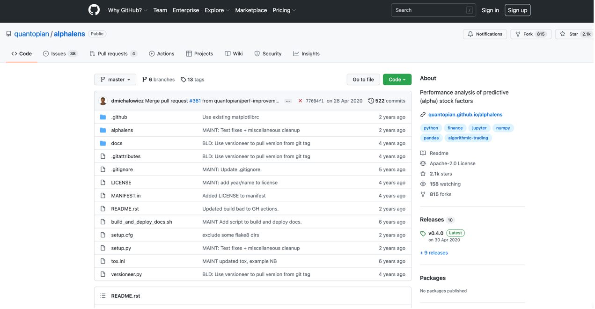Open the quantopian.github.io/alphalens website link

(465, 115)
